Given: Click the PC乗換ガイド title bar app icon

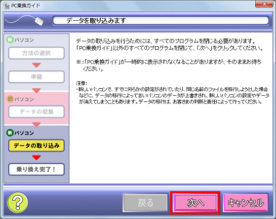Looking at the screenshot, I should coord(7,6).
